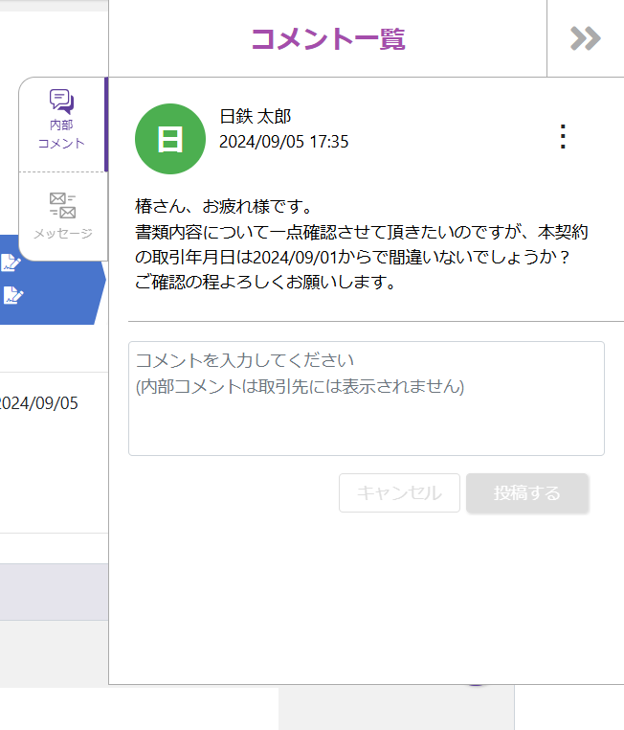Viewport: 624px width, 730px height.
Task: Switch to メッセージ tab
Action: [x=63, y=216]
